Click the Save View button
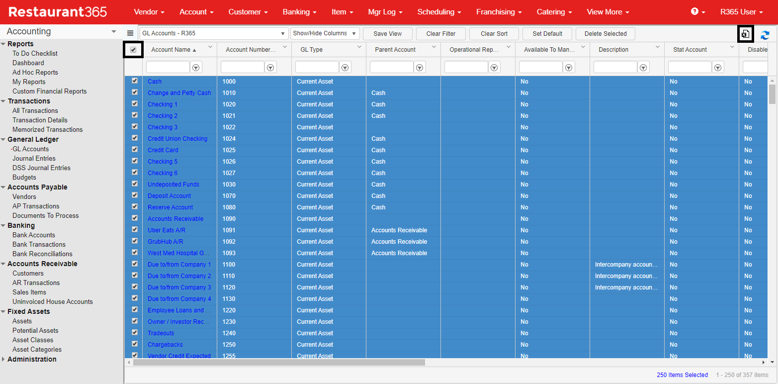Viewport: 778px width, 384px height. pos(388,34)
